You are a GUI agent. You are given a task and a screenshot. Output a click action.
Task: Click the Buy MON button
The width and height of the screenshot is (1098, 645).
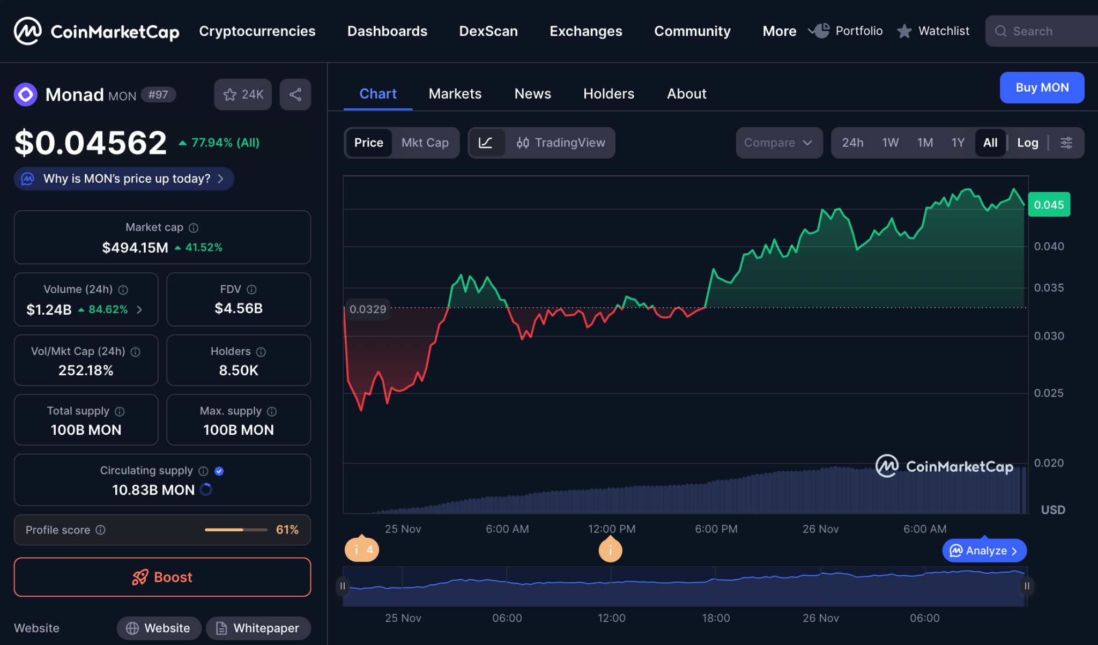[1042, 87]
